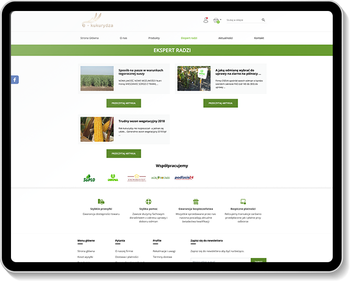Click the Gwarancja bezpieczeństwa icon
The width and height of the screenshot is (350, 281).
196,201
